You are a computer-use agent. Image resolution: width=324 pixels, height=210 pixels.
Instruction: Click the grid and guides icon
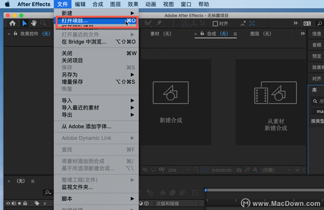pyautogui.click(x=196, y=170)
